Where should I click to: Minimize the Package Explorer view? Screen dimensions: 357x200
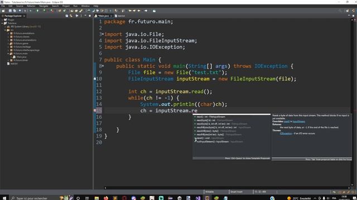point(85,16)
